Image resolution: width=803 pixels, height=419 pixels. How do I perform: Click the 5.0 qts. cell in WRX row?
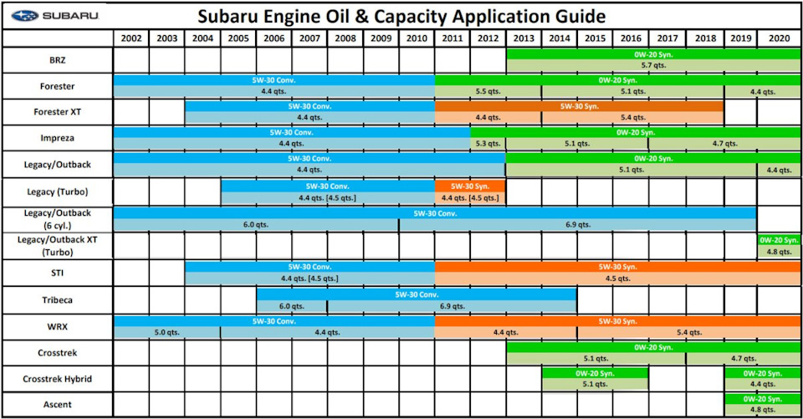tap(167, 332)
